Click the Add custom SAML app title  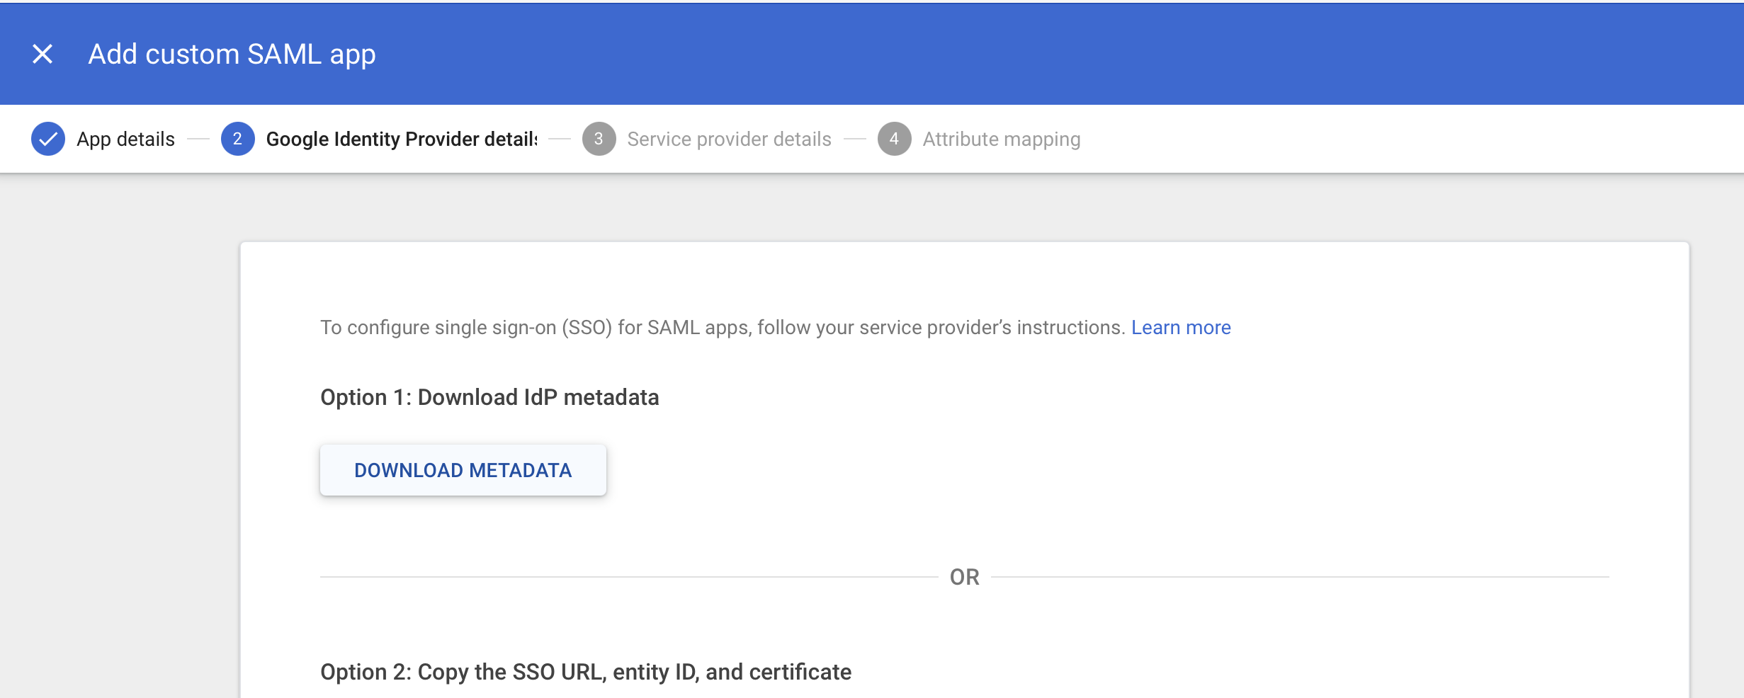click(232, 55)
